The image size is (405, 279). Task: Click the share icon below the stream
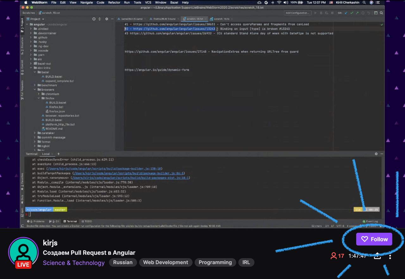(377, 256)
